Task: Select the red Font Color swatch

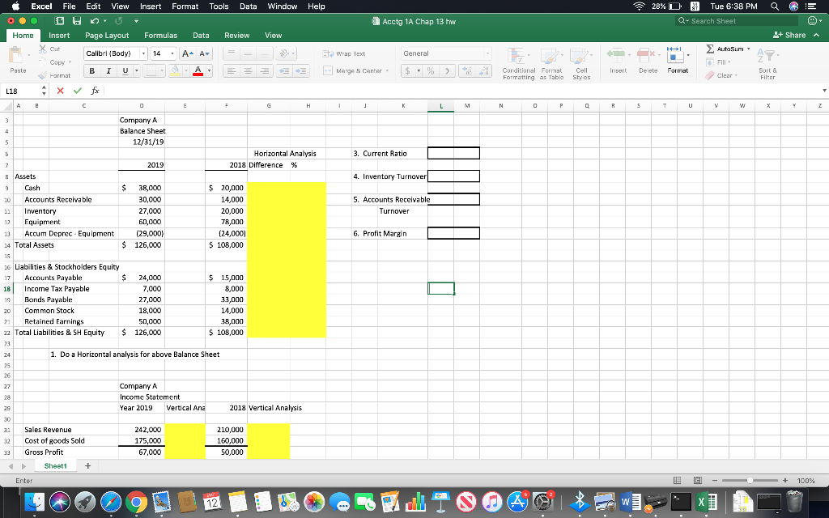Action: 198,72
